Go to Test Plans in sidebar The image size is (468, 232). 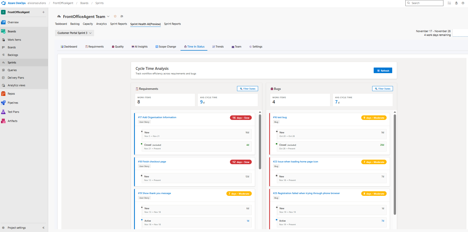[13, 112]
